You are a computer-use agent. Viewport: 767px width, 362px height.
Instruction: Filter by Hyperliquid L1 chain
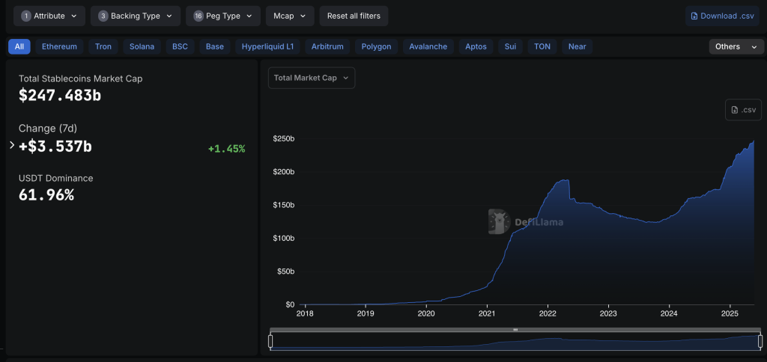(268, 46)
